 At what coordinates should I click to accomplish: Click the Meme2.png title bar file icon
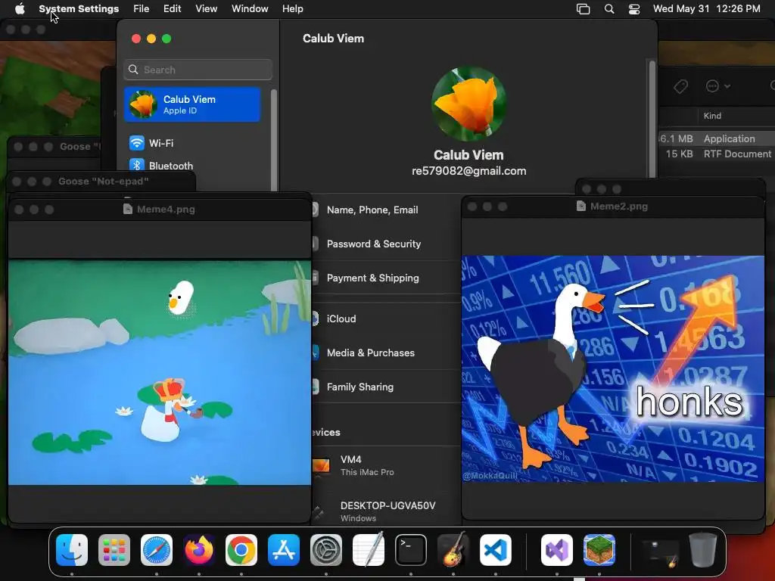pos(581,207)
